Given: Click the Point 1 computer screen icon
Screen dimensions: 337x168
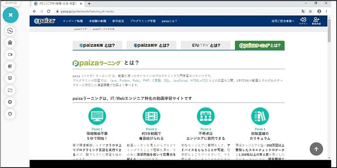Looking at the screenshot, I should 97,116.
